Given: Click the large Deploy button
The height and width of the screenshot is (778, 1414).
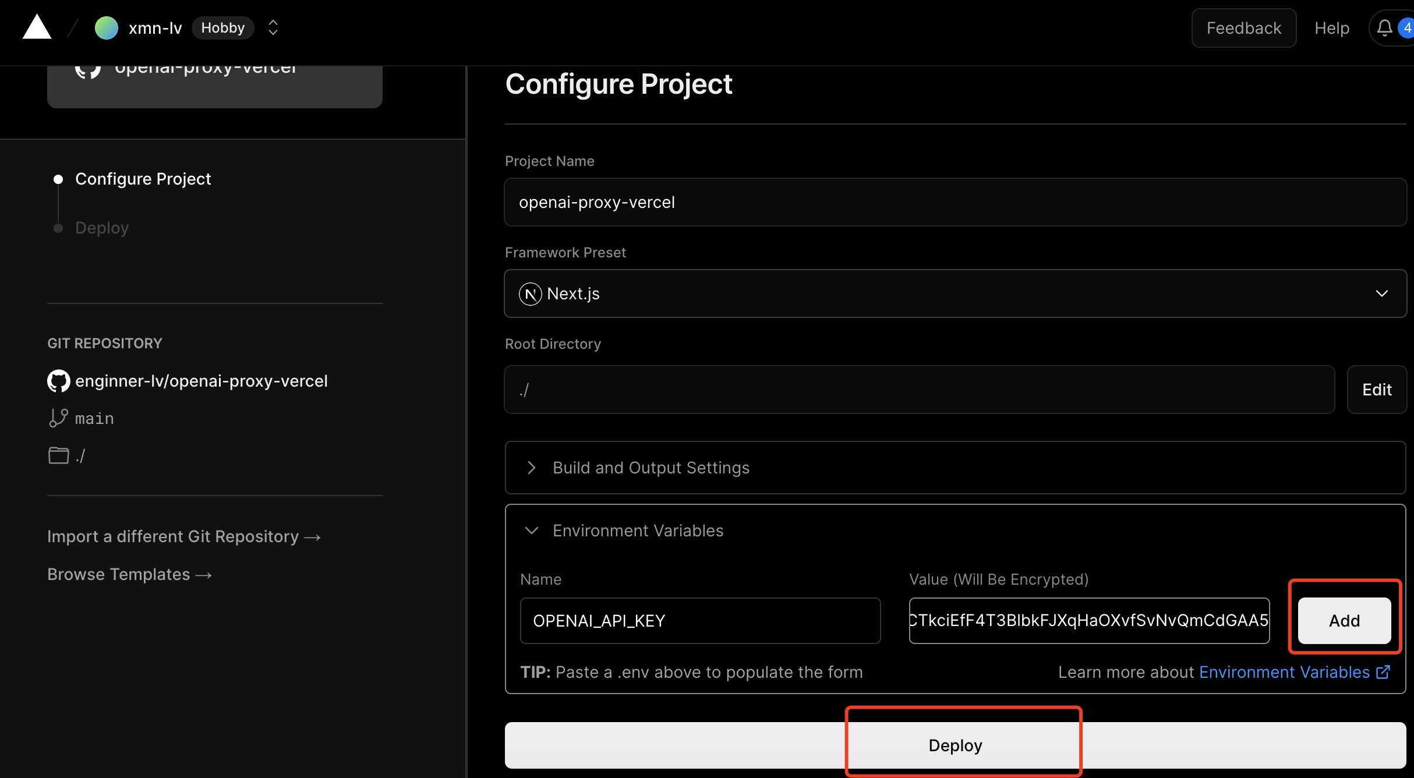Looking at the screenshot, I should click(x=955, y=745).
